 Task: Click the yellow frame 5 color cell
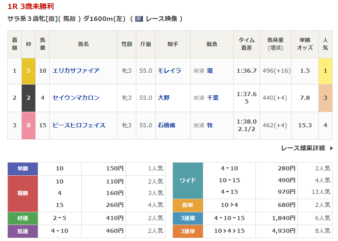pyautogui.click(x=28, y=71)
